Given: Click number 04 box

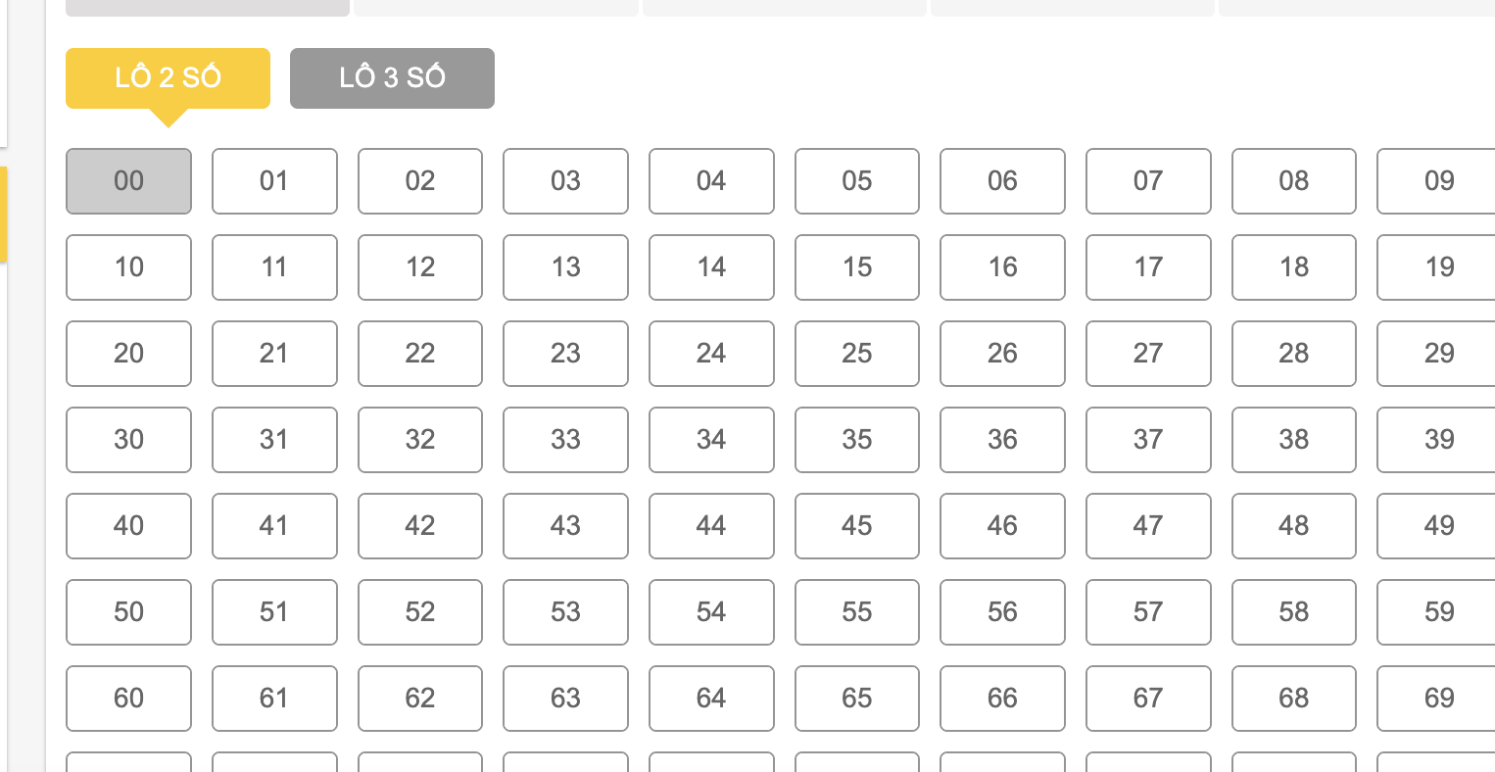Looking at the screenshot, I should click(711, 181).
